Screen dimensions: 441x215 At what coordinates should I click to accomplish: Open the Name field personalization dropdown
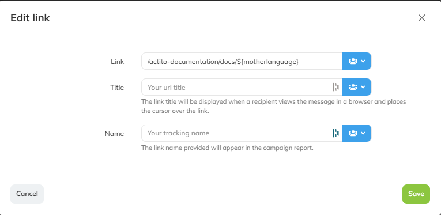[x=357, y=133]
